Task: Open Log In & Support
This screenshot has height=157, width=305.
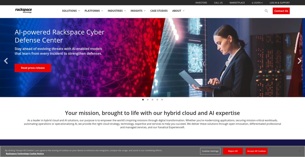Action: coord(280,3)
